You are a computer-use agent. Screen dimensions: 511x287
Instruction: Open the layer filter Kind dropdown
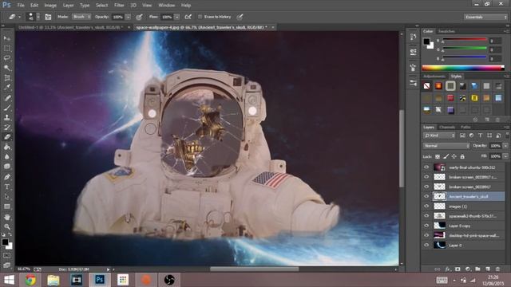coord(439,136)
